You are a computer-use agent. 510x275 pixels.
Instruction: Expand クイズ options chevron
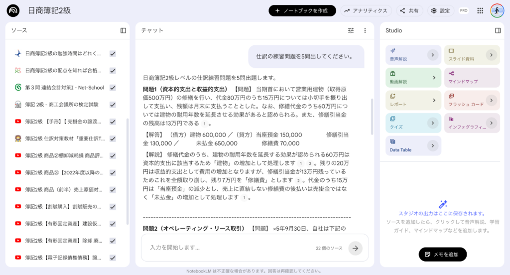[x=433, y=123]
